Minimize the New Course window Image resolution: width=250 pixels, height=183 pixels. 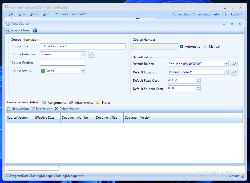pos(224,24)
